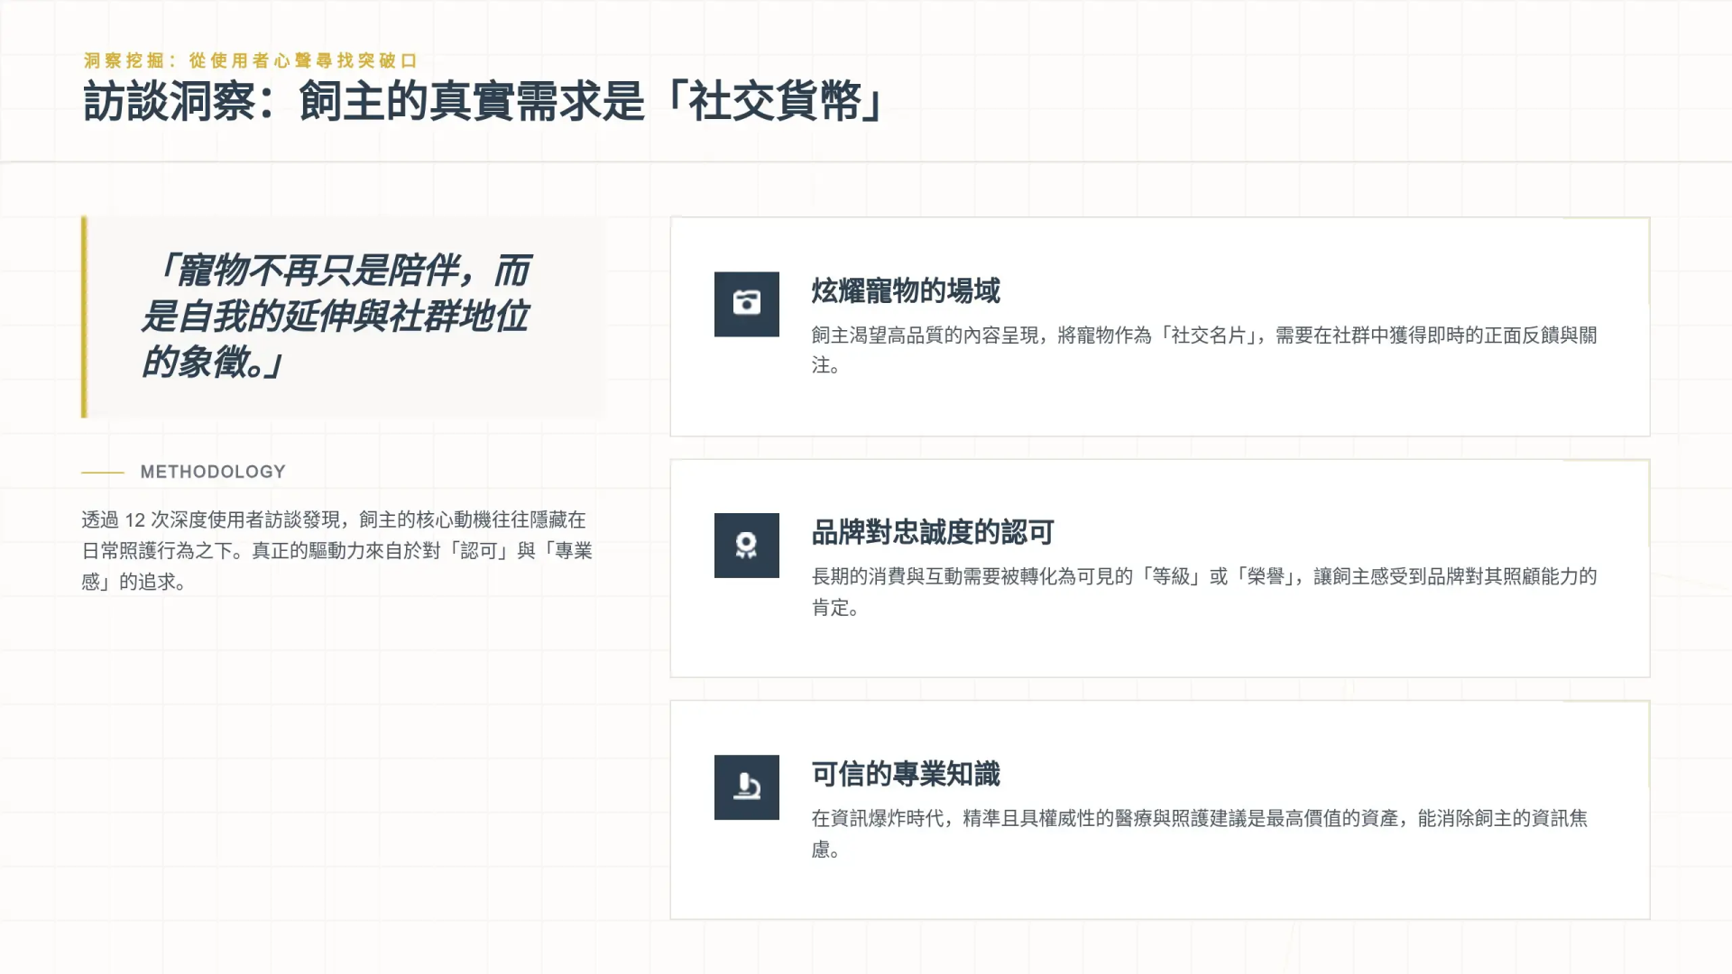This screenshot has width=1732, height=974.
Task: Click the award ribbon icon beside 品牌對忠誠度的認可
Action: click(x=746, y=546)
